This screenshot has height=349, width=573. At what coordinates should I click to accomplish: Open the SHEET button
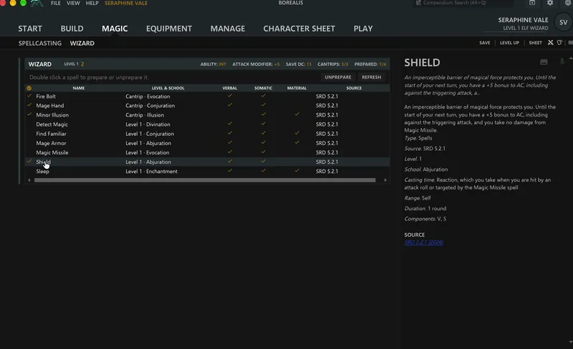coord(535,43)
